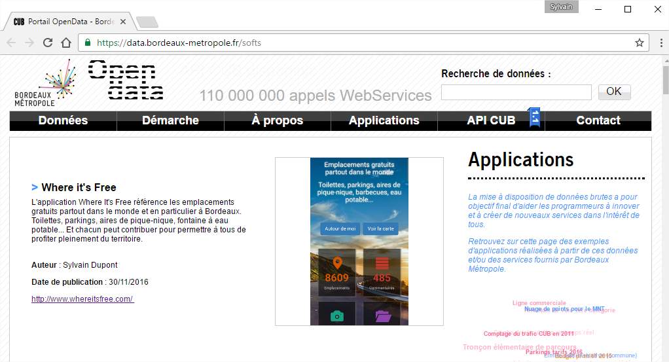Image resolution: width=669 pixels, height=362 pixels.
Task: Open the Données menu
Action: [63, 121]
